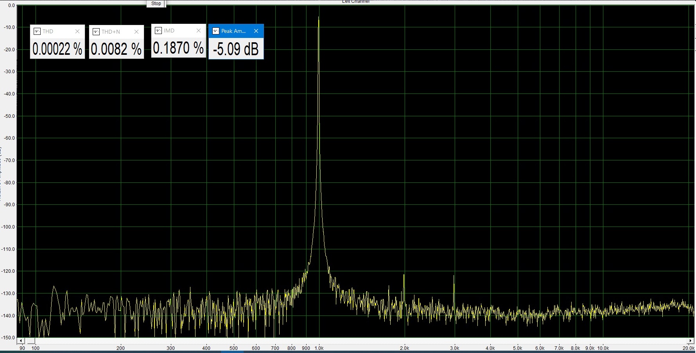Click the THD value 0.00022 %
696x353 pixels.
[x=57, y=49]
